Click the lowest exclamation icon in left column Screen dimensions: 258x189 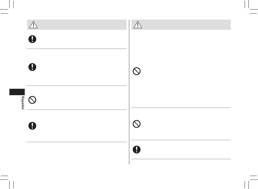tap(32, 126)
